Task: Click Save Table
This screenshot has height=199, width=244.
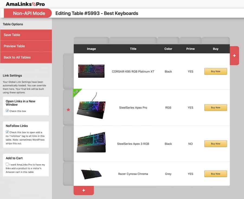Action: pyautogui.click(x=26, y=35)
